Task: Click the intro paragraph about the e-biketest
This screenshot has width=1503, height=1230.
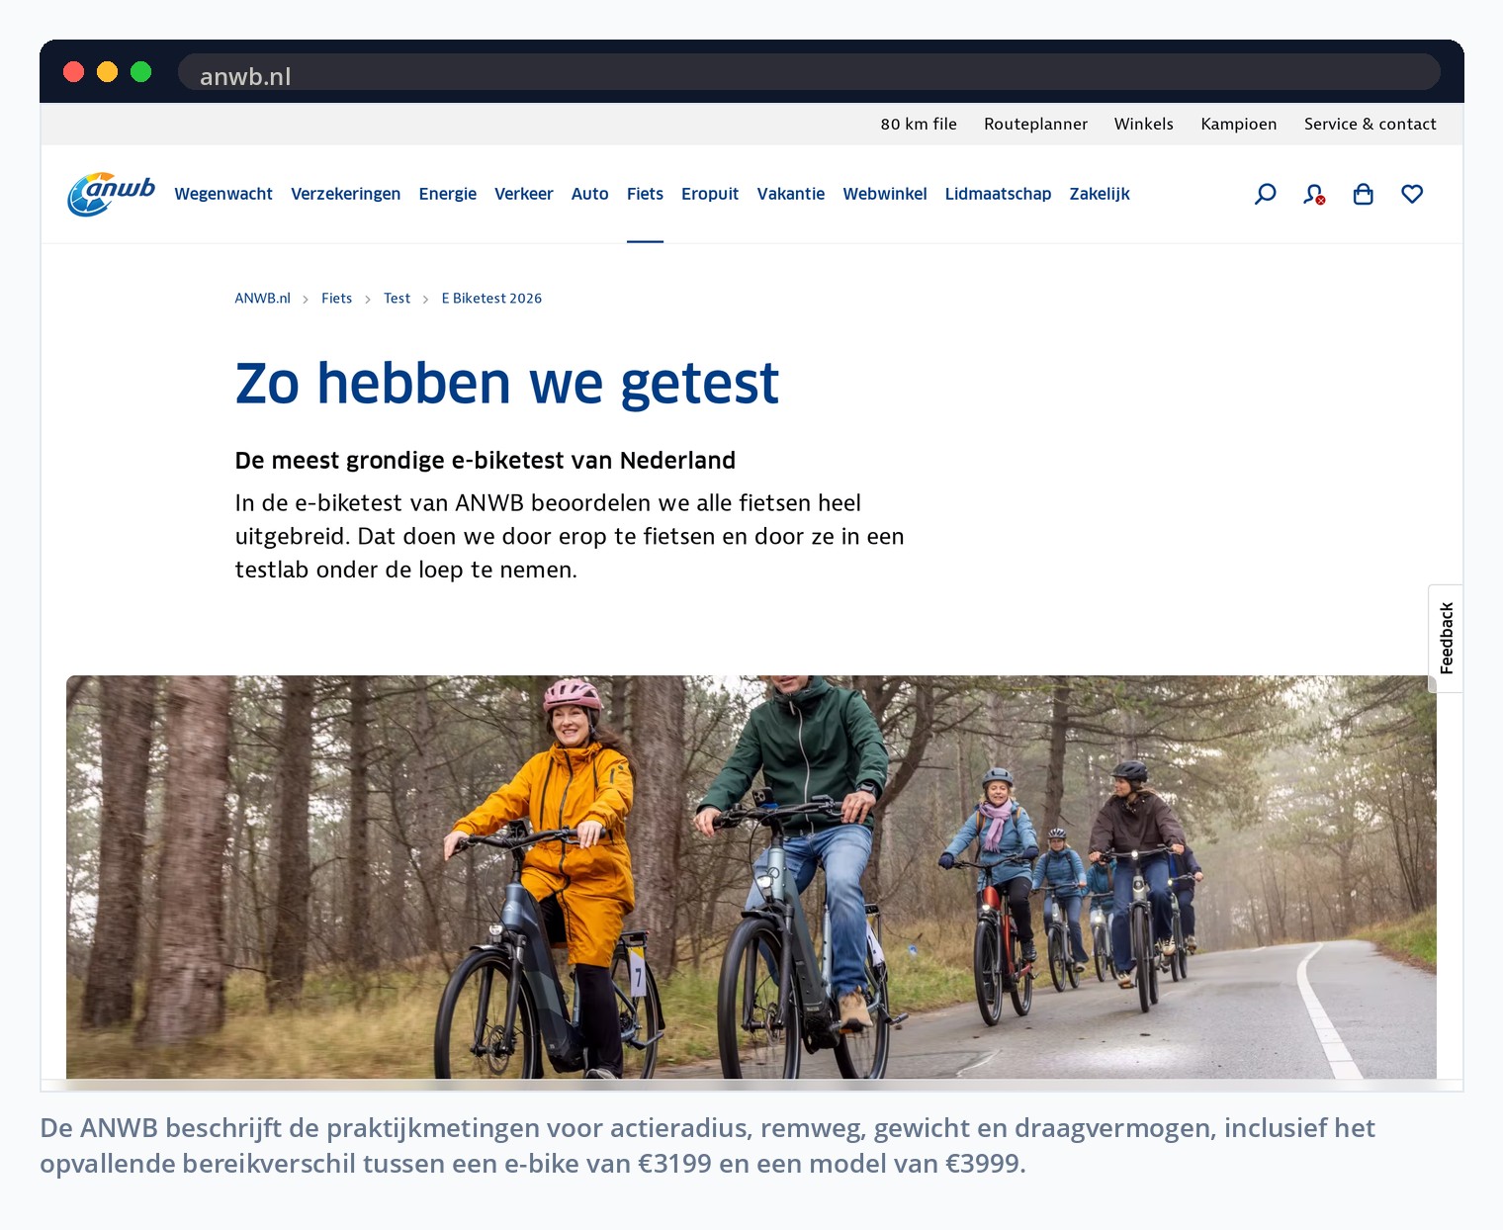Action: (570, 536)
